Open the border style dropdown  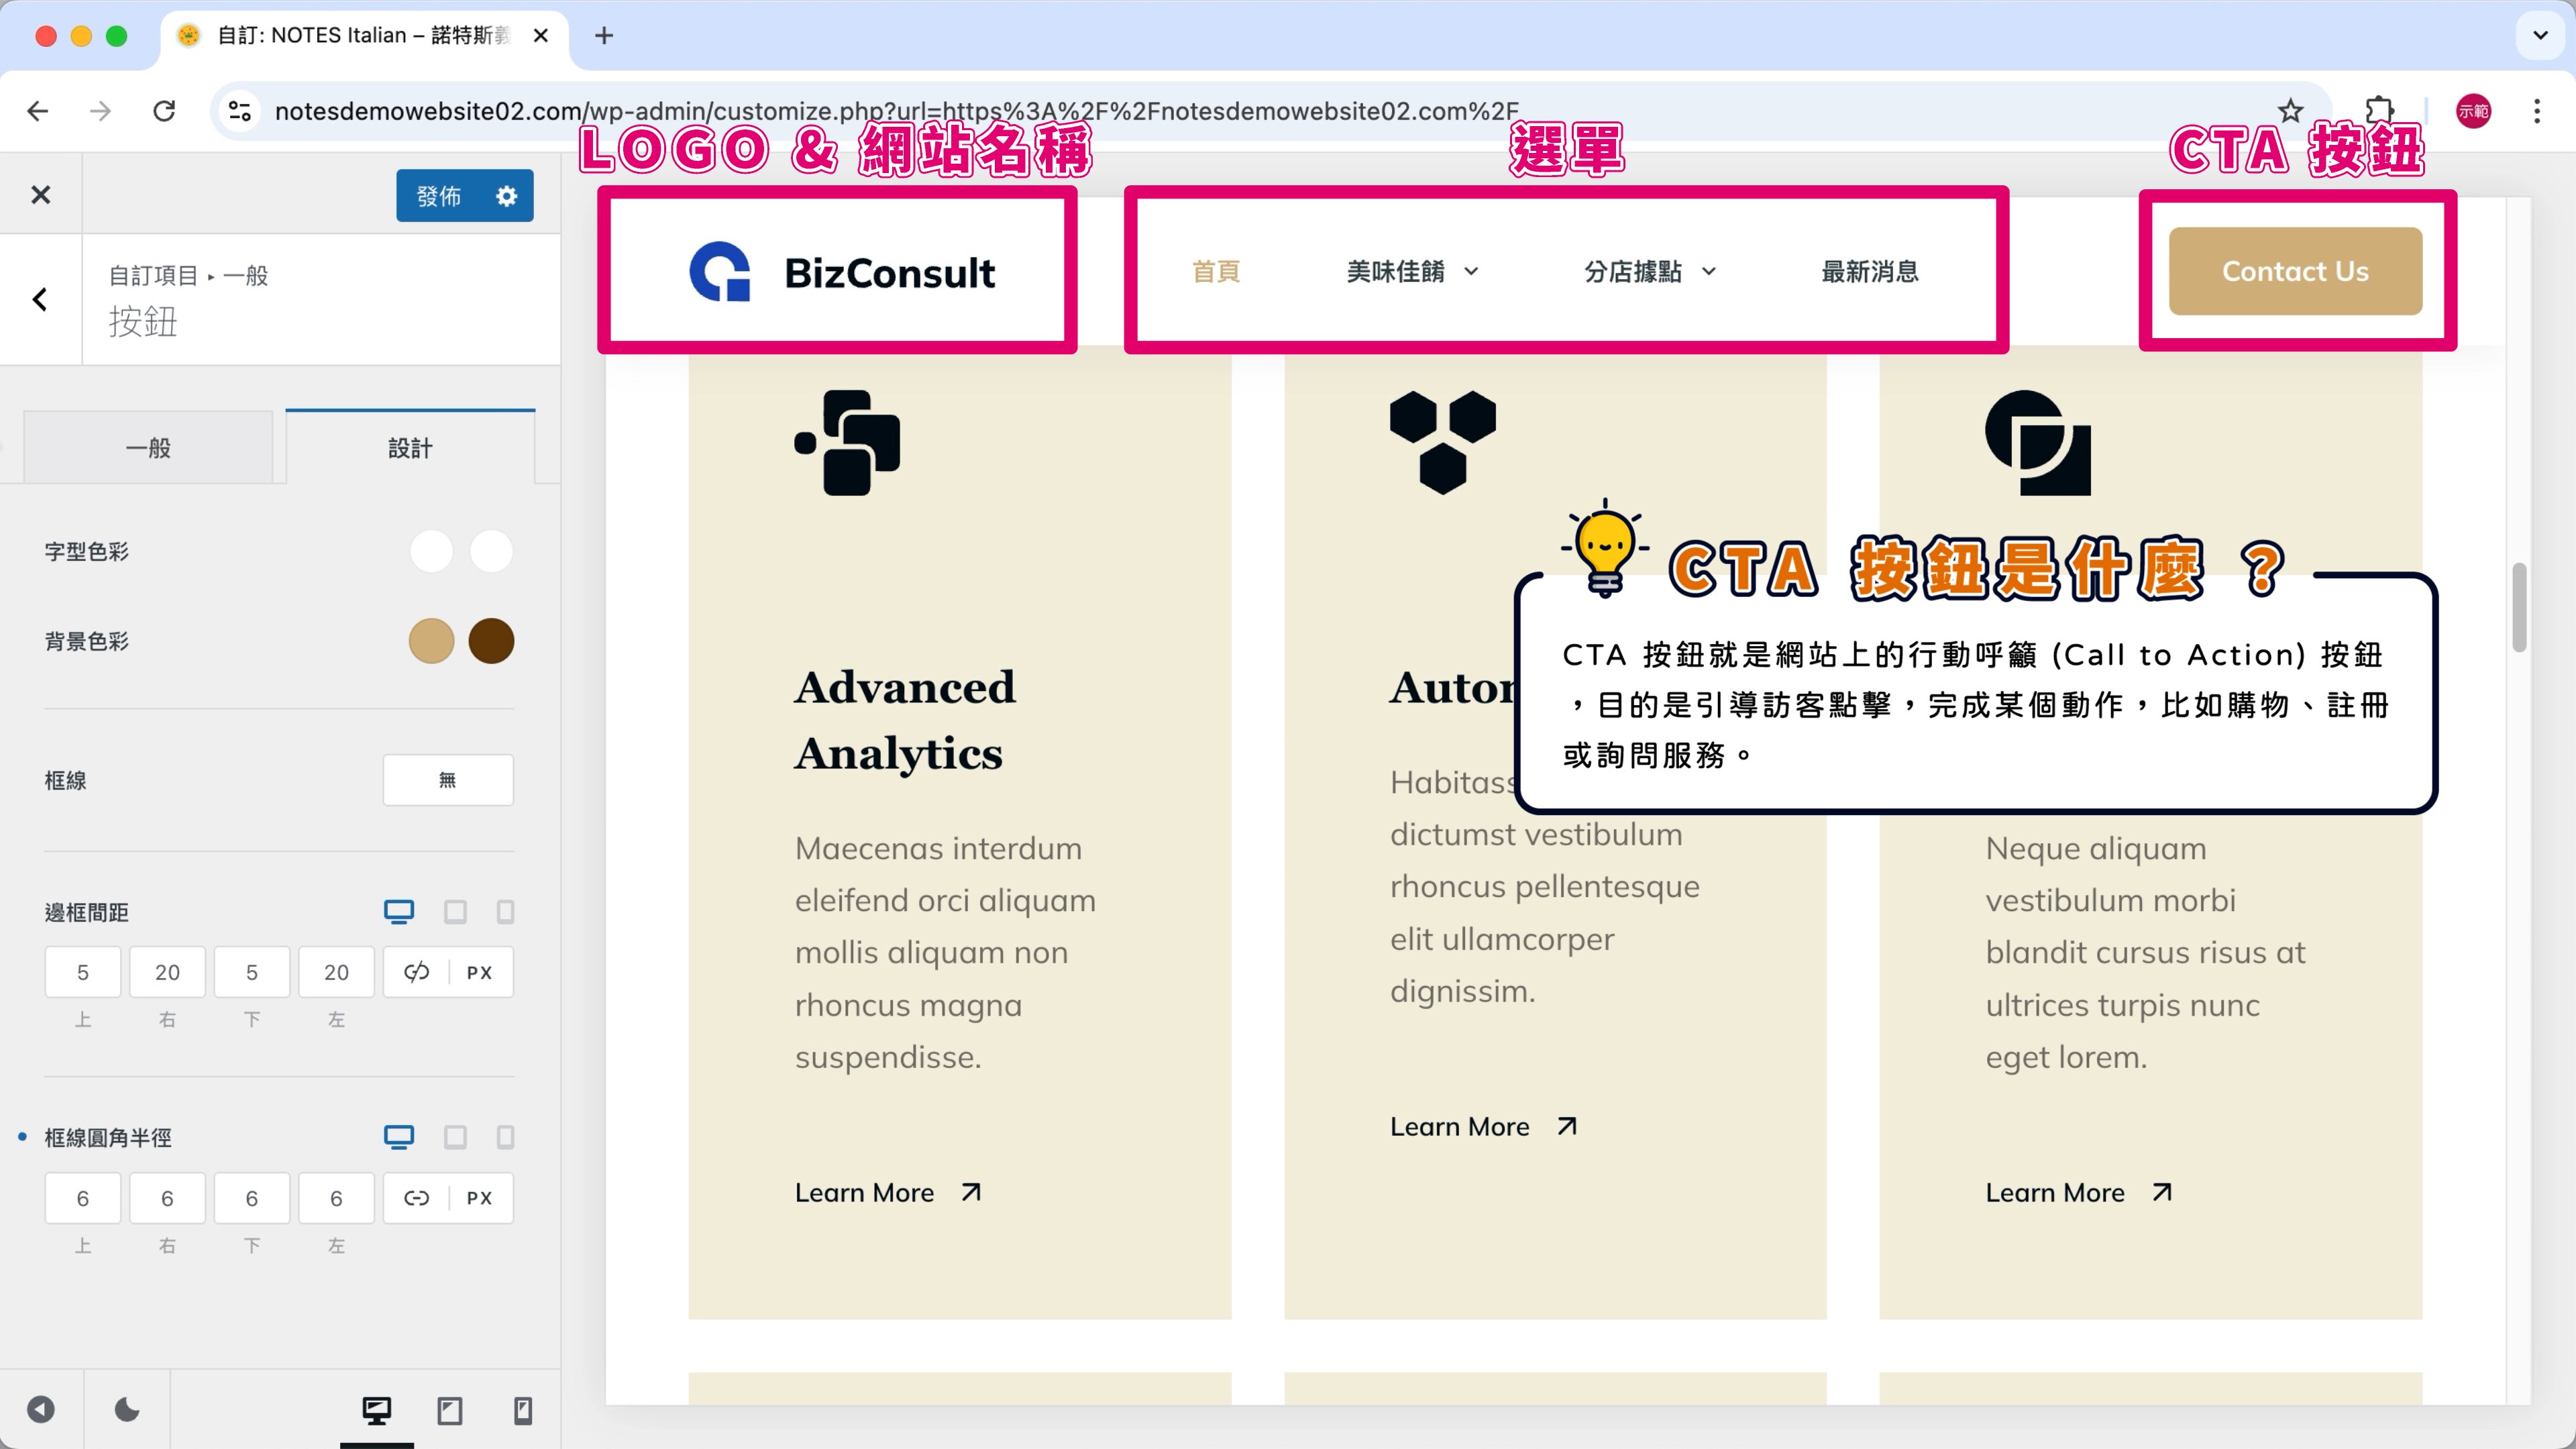coord(447,780)
